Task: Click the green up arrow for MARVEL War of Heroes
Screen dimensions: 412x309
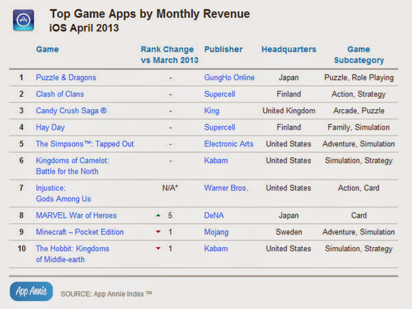Action: click(x=158, y=216)
